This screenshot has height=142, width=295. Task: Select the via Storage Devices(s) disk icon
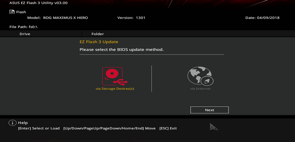(115, 76)
